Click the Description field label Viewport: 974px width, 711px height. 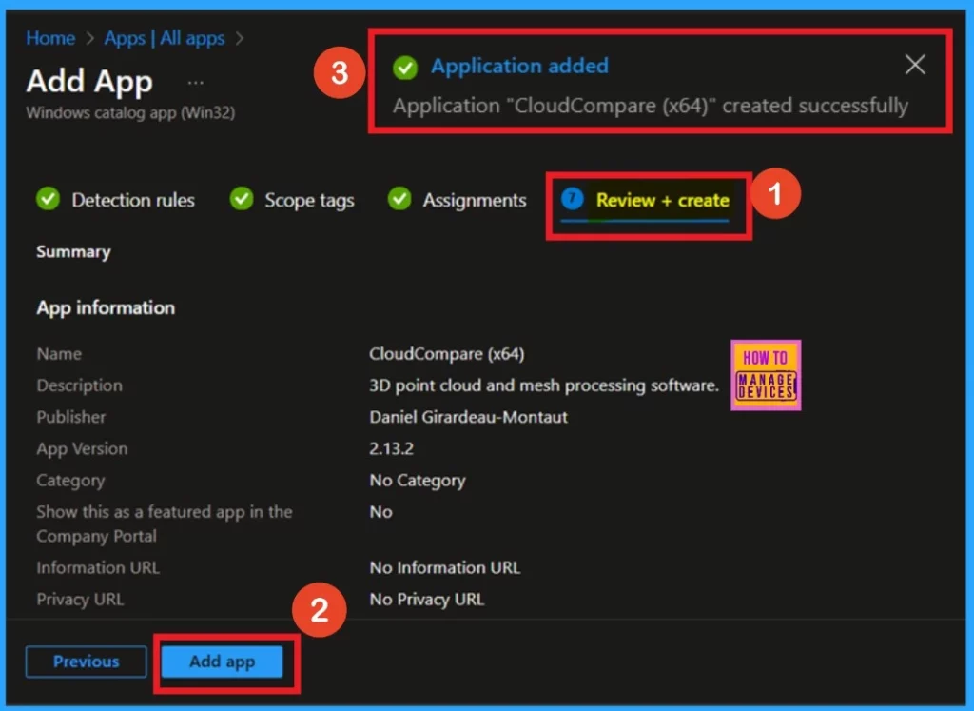(80, 385)
